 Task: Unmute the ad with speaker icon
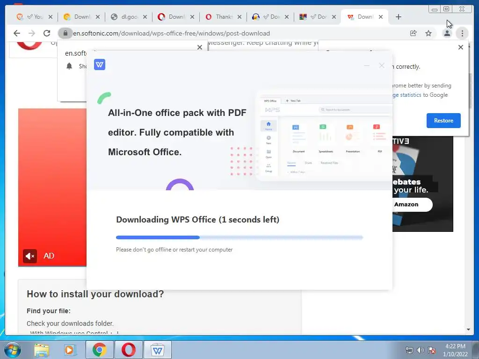(x=30, y=256)
